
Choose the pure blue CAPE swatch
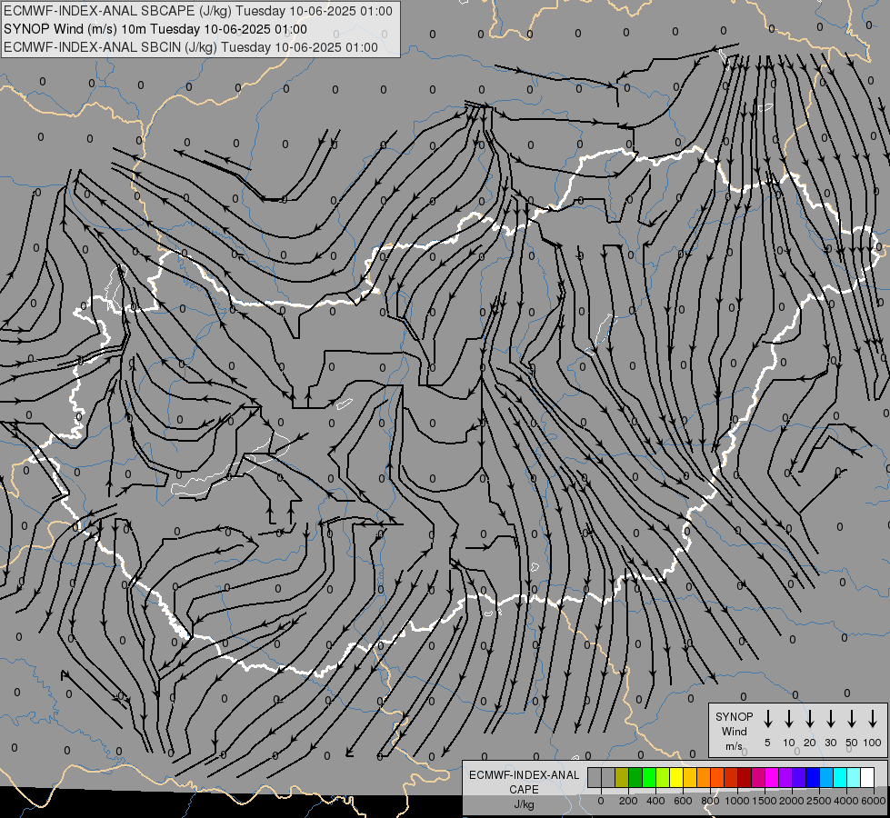point(812,777)
